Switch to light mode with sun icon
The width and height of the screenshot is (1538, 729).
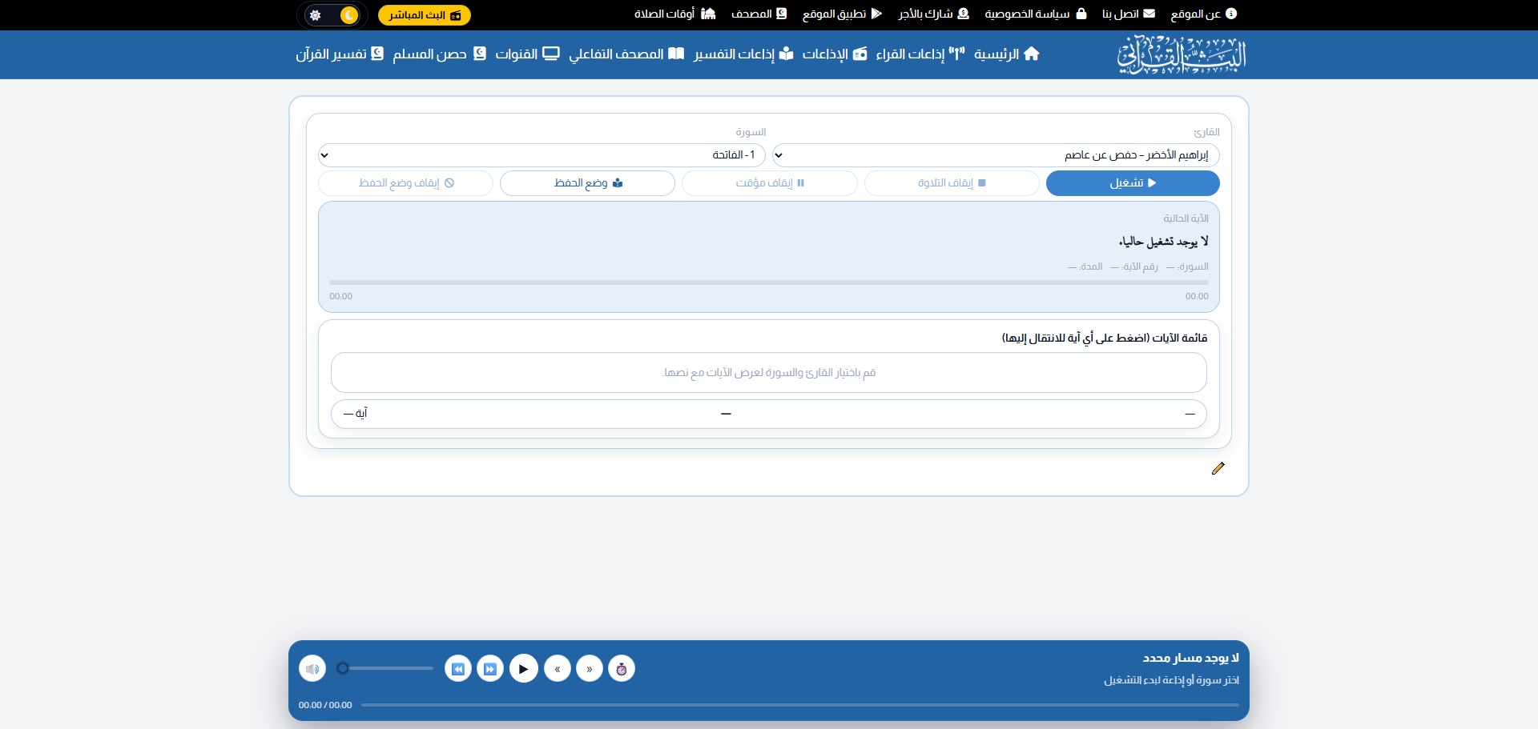coord(316,15)
